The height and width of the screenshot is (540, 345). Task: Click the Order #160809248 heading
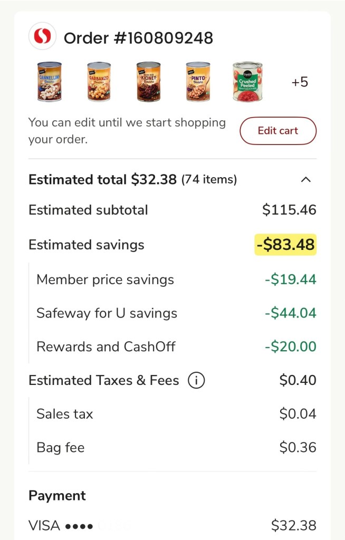click(138, 38)
